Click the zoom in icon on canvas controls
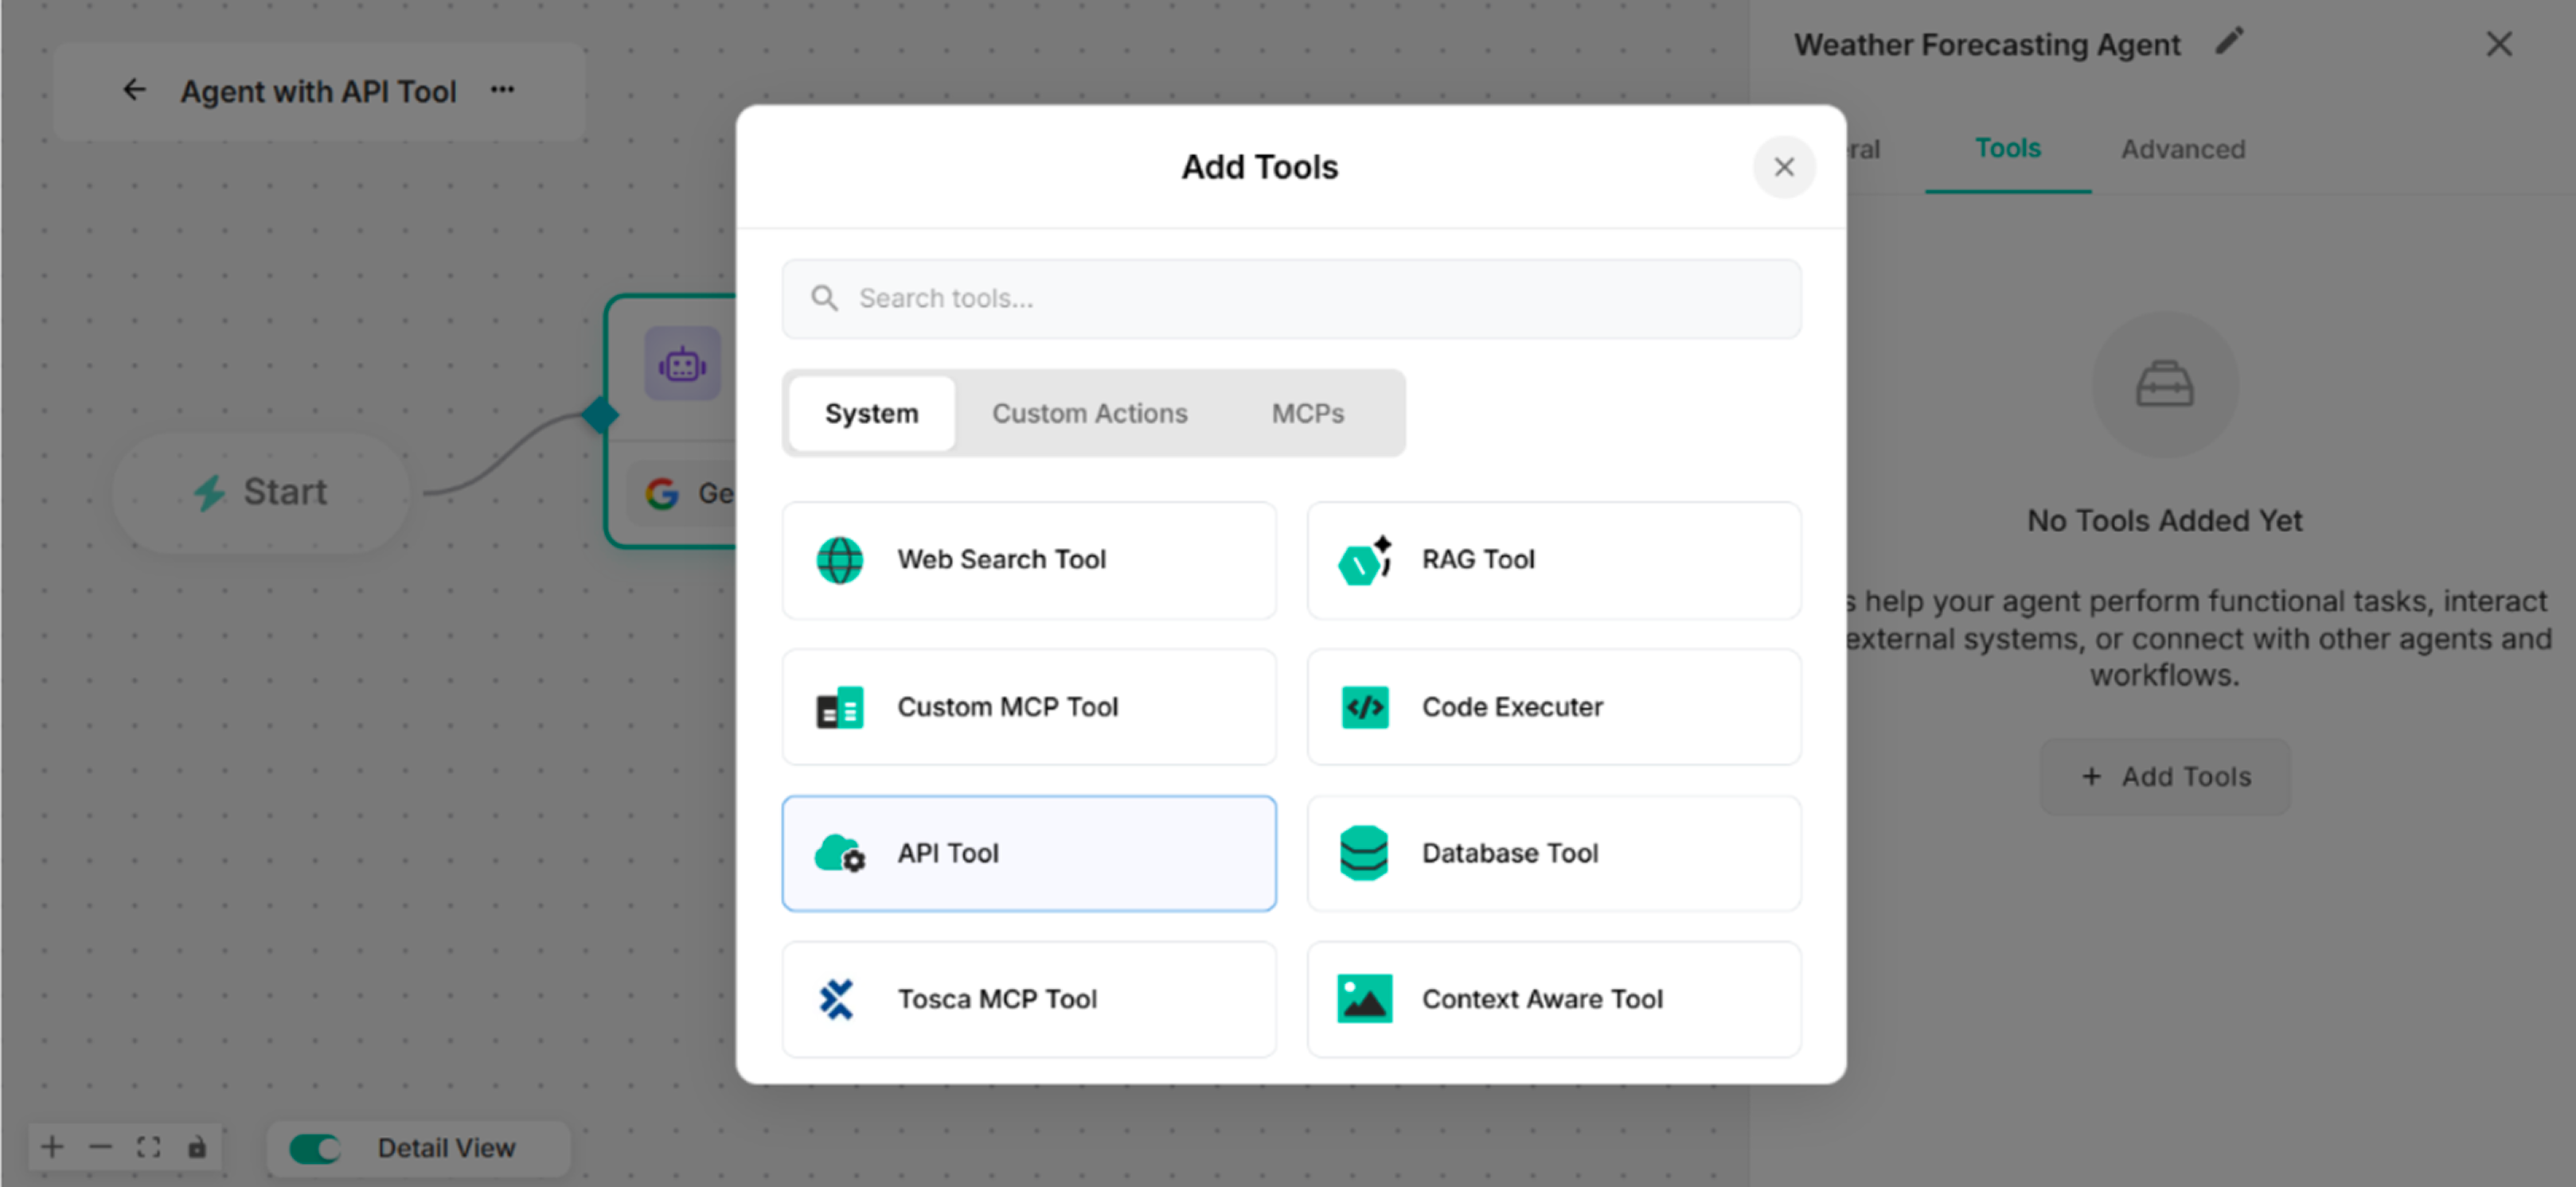This screenshot has width=2576, height=1187. 52,1147
